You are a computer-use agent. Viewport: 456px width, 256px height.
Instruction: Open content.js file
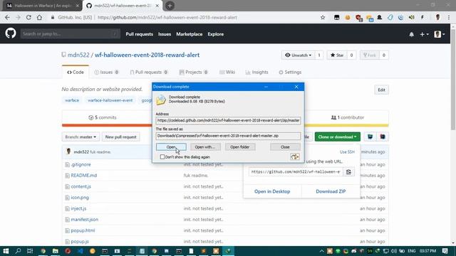click(81, 186)
